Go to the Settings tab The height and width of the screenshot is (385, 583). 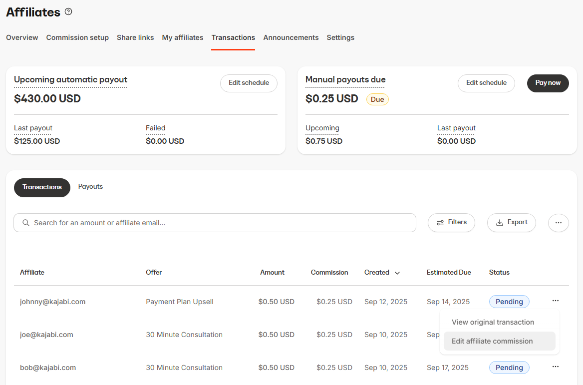click(x=340, y=37)
